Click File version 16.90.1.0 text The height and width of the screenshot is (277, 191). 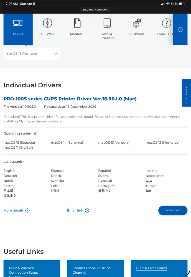(x=20, y=106)
